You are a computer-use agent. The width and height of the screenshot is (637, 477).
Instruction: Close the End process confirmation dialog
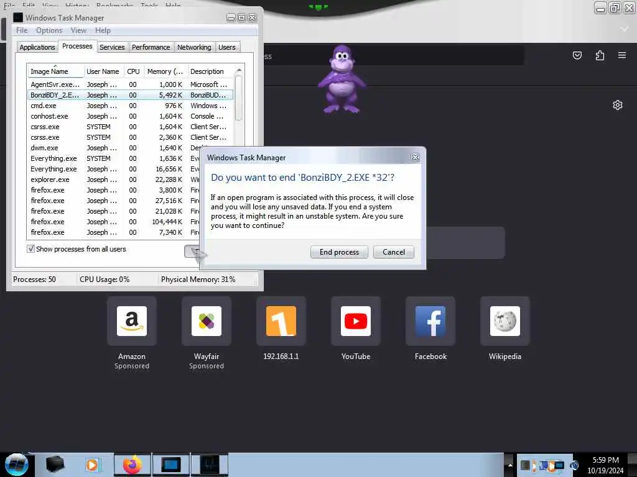(415, 157)
